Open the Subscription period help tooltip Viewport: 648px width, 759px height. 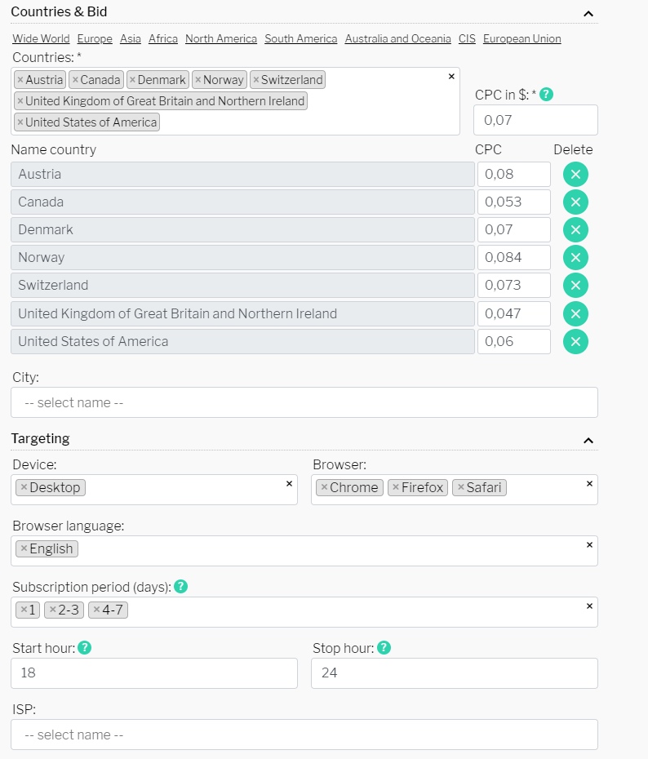click(x=180, y=587)
